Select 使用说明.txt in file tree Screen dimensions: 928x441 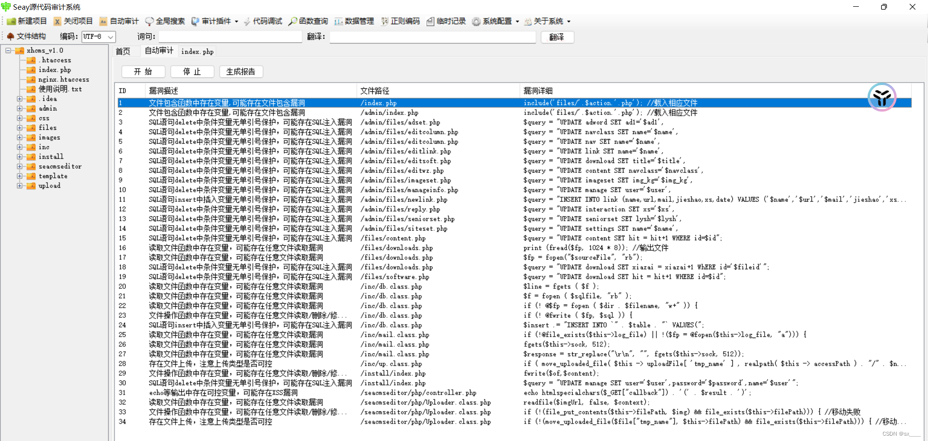[60, 89]
